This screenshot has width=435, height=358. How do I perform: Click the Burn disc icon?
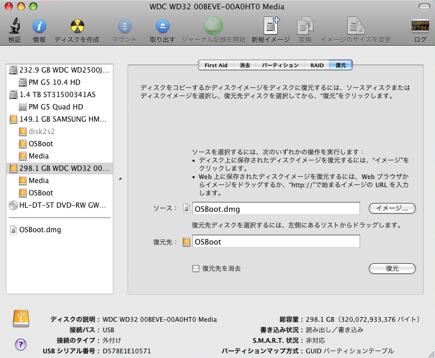click(x=77, y=26)
